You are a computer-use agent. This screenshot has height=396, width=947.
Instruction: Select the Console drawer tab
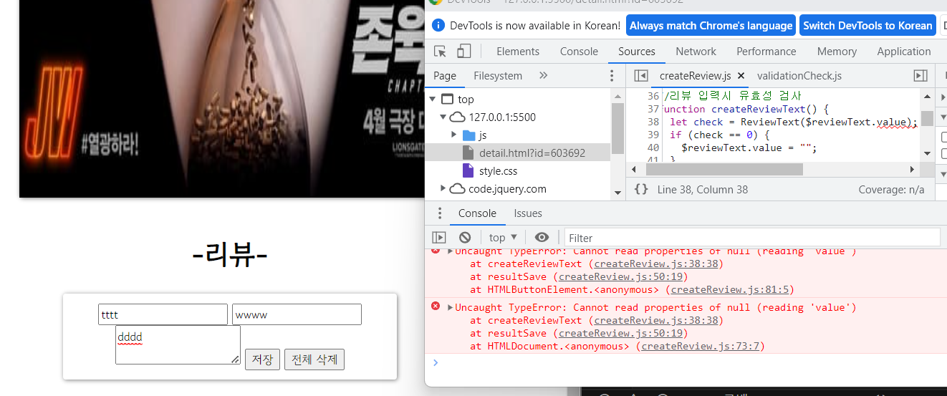coord(477,213)
